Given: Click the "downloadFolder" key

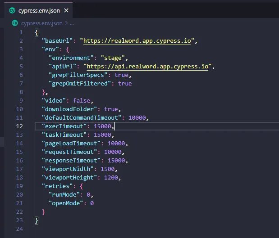Looking at the screenshot, I should tap(69, 109).
